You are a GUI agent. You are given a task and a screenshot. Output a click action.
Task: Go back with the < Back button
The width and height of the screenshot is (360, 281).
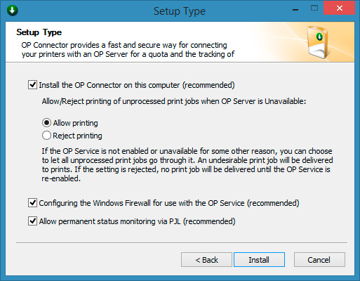tap(206, 260)
